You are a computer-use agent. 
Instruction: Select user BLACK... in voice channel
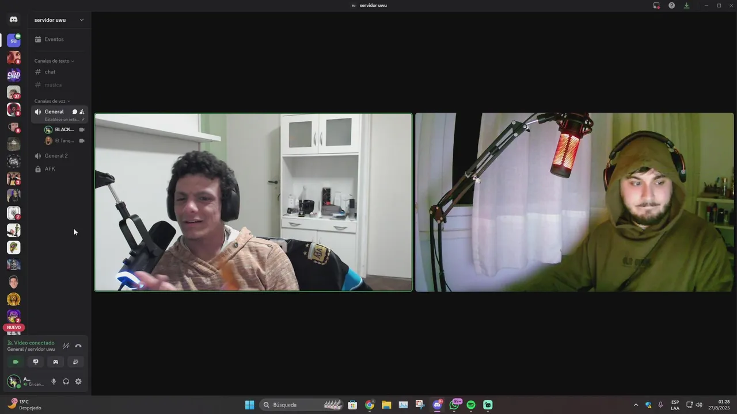point(63,129)
